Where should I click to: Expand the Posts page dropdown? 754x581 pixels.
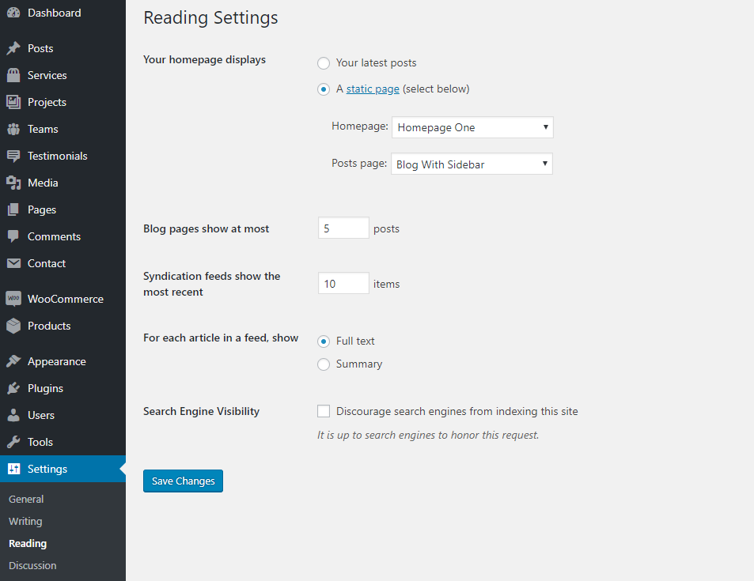[472, 164]
